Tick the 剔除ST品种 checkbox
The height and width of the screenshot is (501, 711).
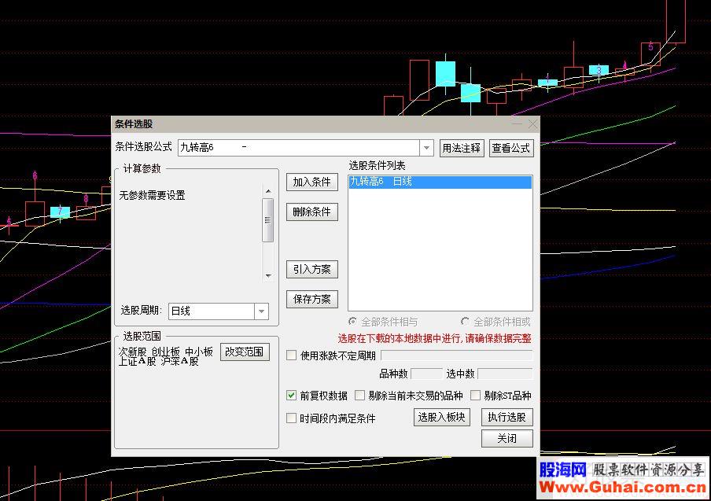(475, 396)
